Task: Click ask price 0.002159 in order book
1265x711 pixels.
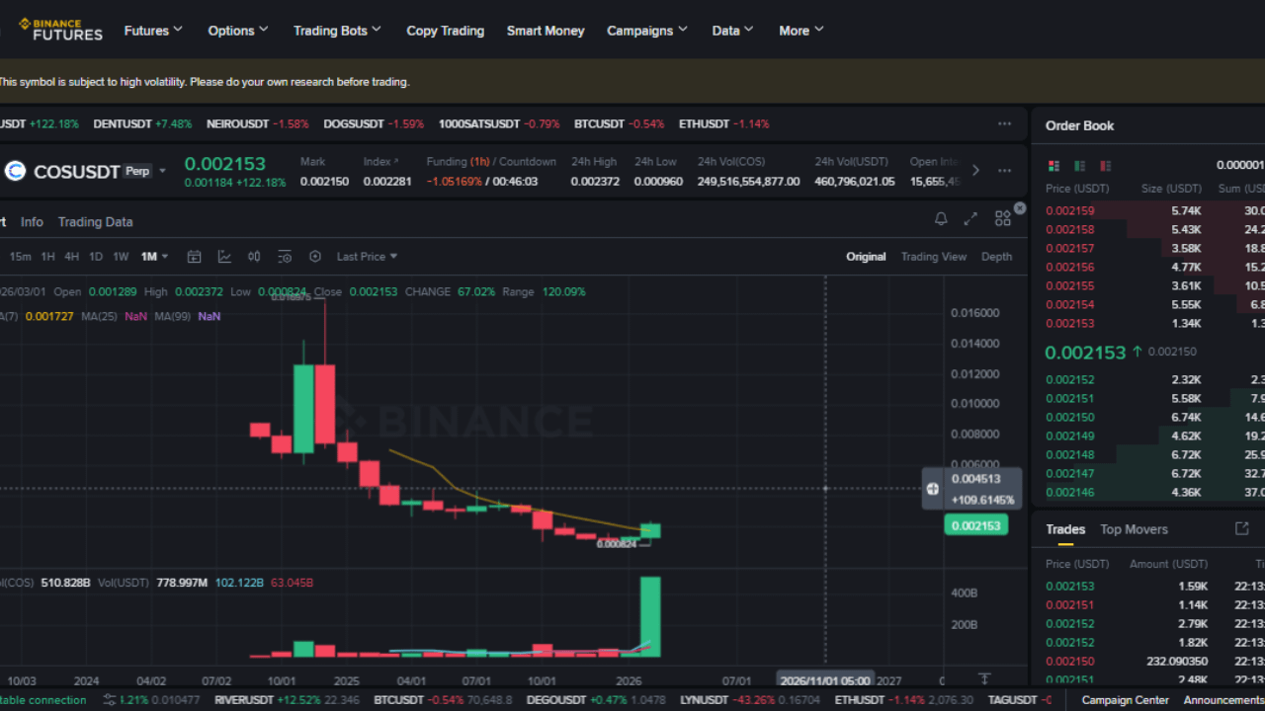Action: pyautogui.click(x=1070, y=210)
